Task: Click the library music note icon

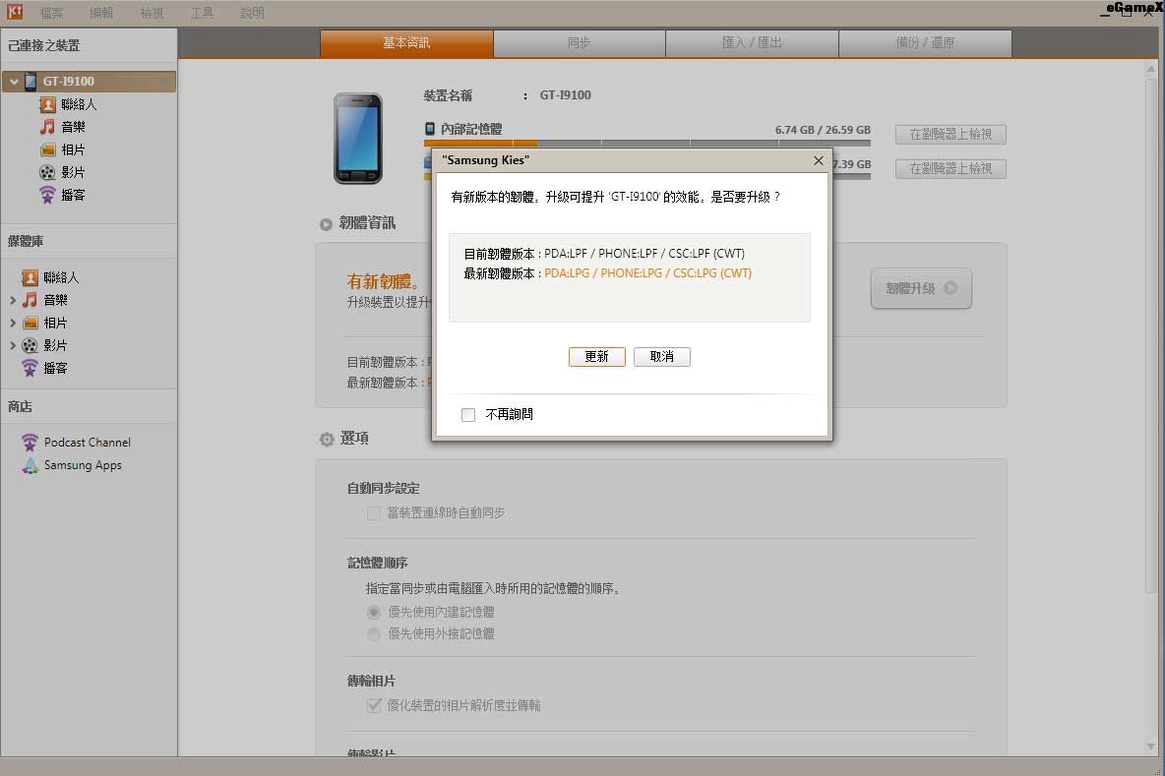Action: point(30,300)
